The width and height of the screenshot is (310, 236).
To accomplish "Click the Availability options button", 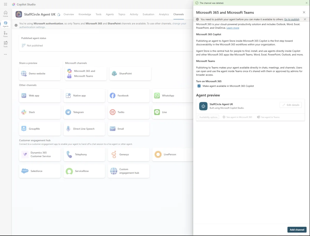I will pos(208,117).
